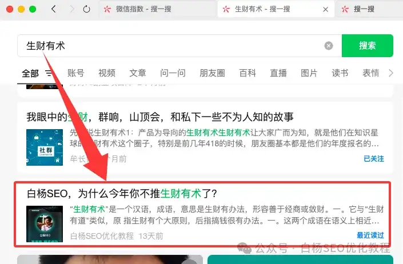Open the 图片 category
The height and width of the screenshot is (264, 403).
pos(309,73)
